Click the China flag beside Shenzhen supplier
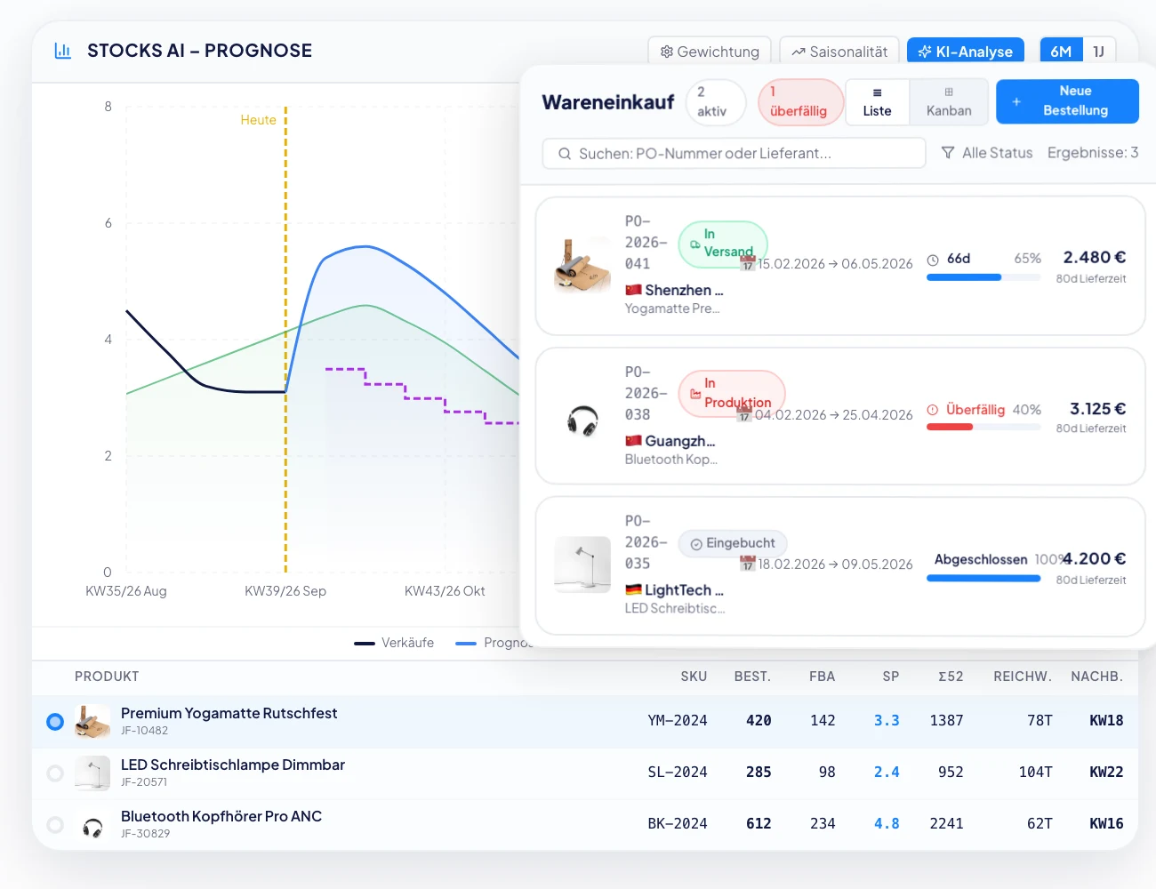Viewport: 1156px width, 889px height. click(633, 290)
